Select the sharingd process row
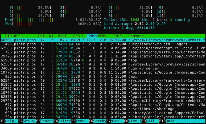This screenshot has height=124, width=206. coord(103,109)
